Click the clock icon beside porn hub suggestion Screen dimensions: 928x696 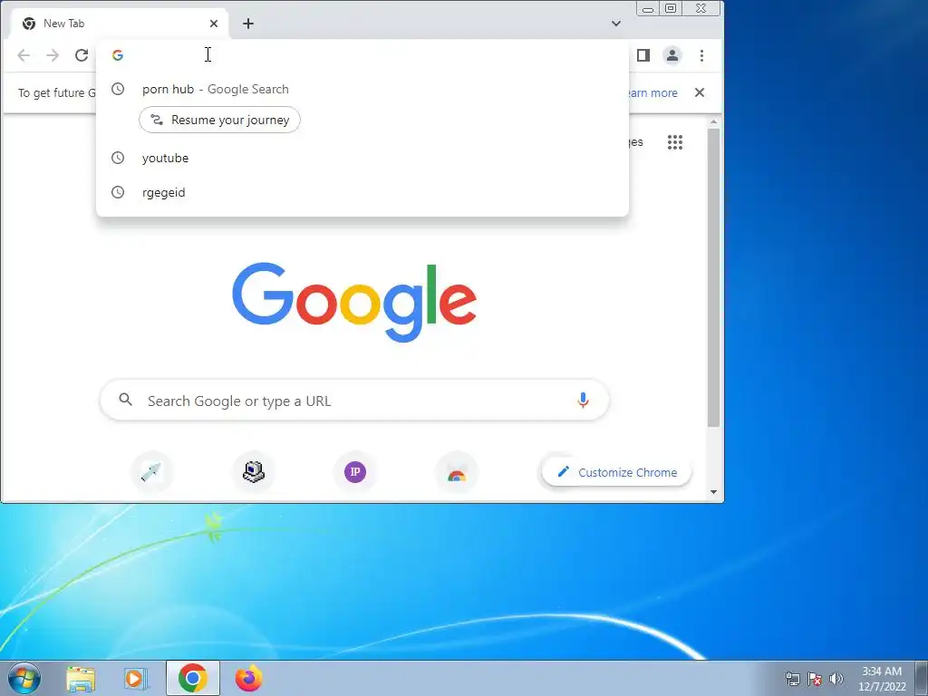pyautogui.click(x=118, y=89)
